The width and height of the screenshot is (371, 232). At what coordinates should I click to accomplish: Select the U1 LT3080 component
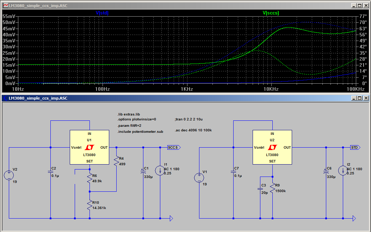coord(89,147)
